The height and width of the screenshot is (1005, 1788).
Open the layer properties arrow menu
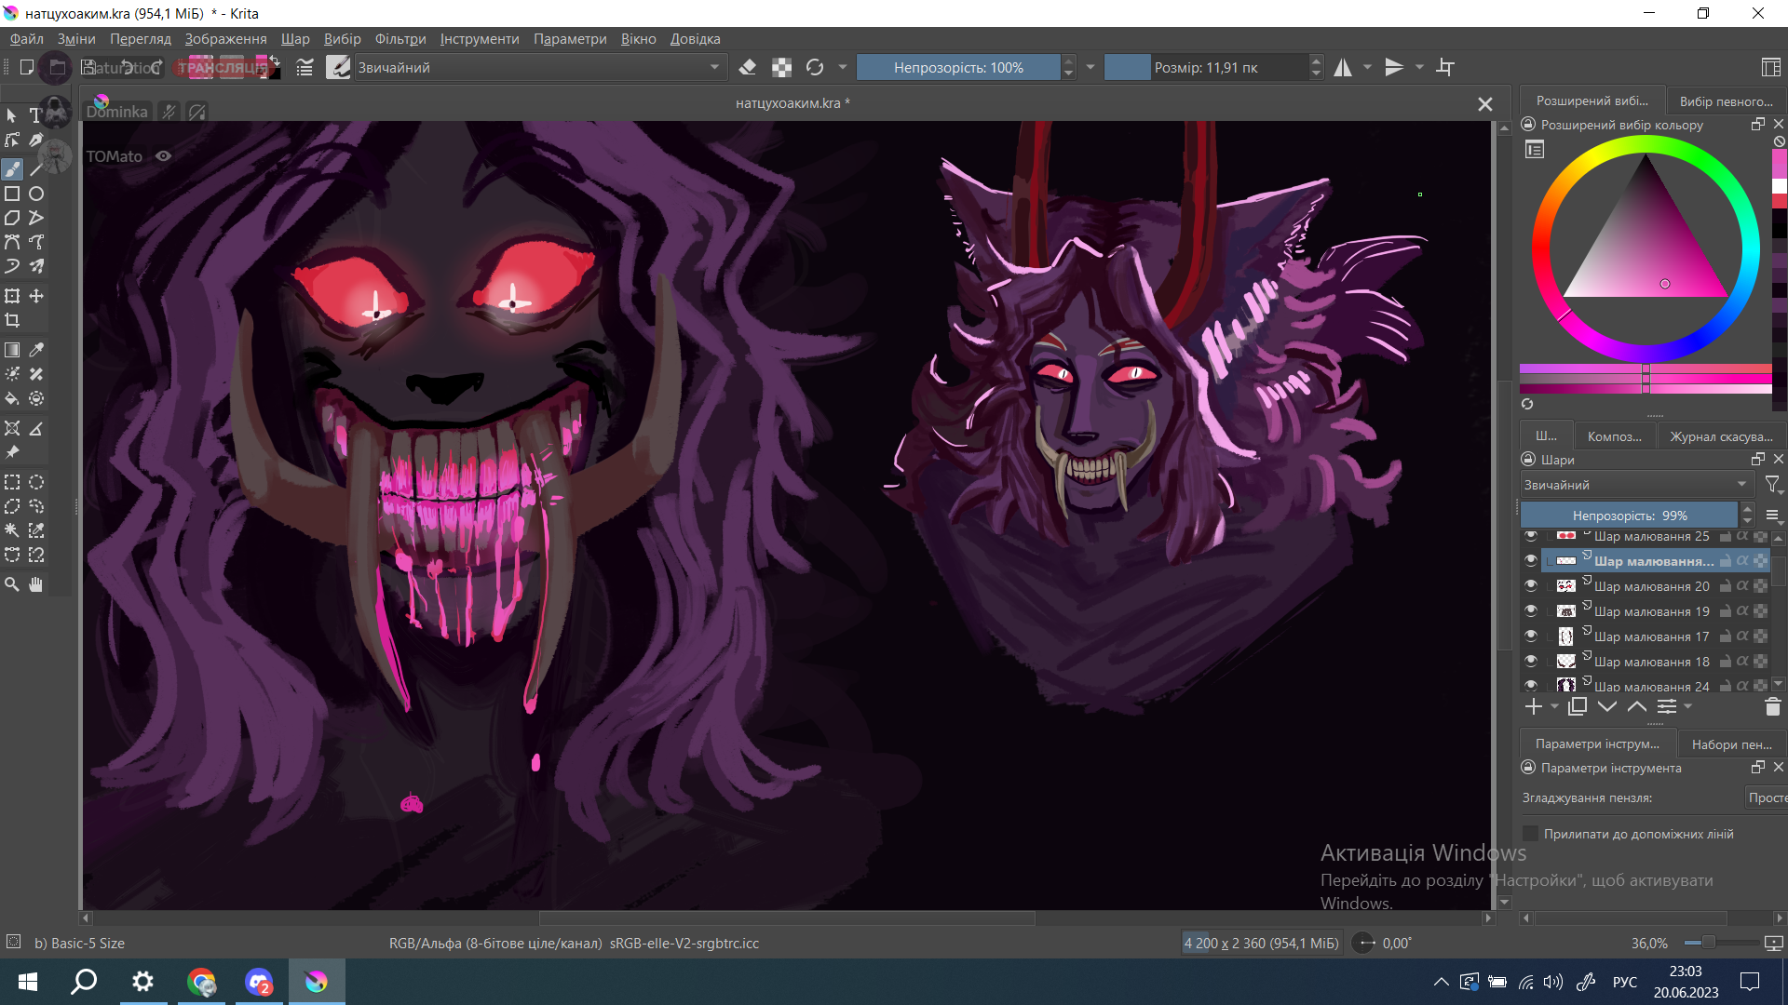1688,707
